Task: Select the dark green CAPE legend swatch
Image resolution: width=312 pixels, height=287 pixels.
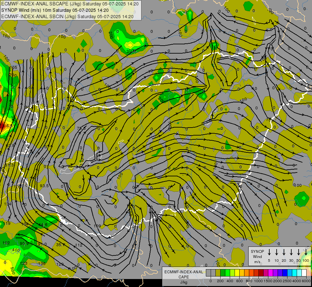Action: point(223,273)
